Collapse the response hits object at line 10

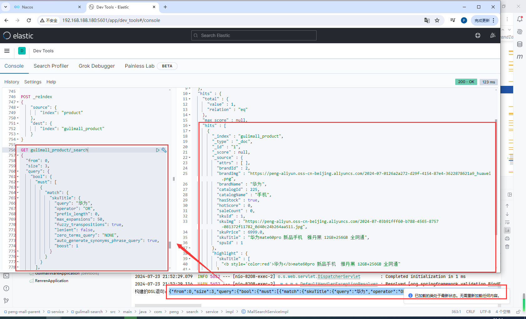point(189,94)
